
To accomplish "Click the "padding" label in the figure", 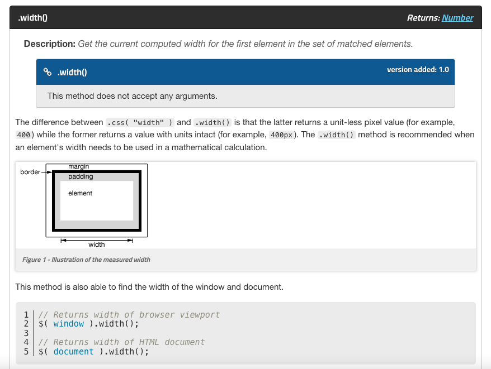I will 81,177.
